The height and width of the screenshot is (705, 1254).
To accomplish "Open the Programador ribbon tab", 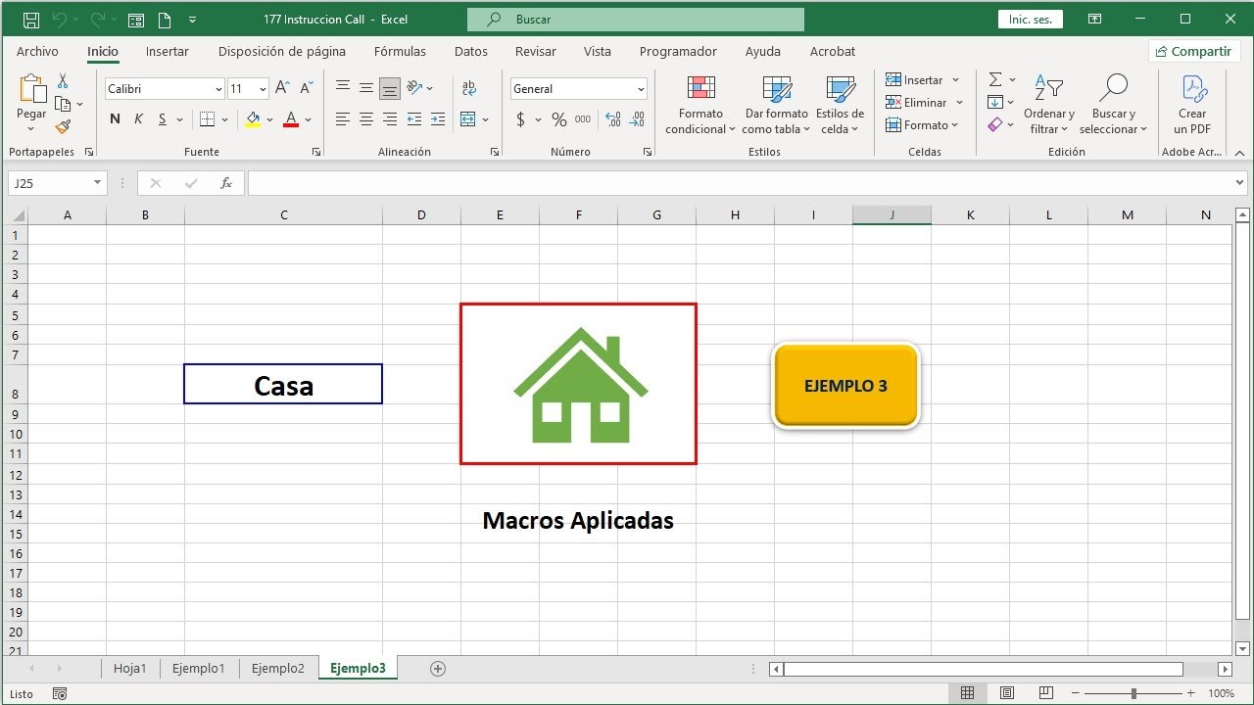I will pos(678,52).
